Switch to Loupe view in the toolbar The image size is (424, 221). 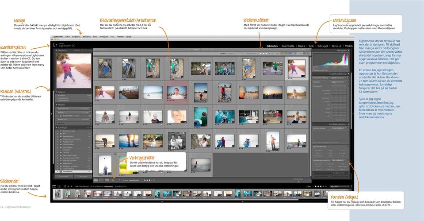(x=101, y=180)
